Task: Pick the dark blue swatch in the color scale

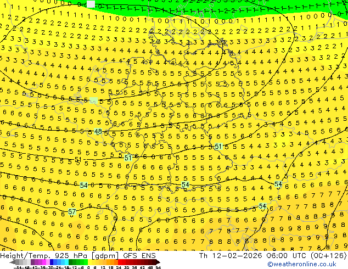Action: pos(52,262)
